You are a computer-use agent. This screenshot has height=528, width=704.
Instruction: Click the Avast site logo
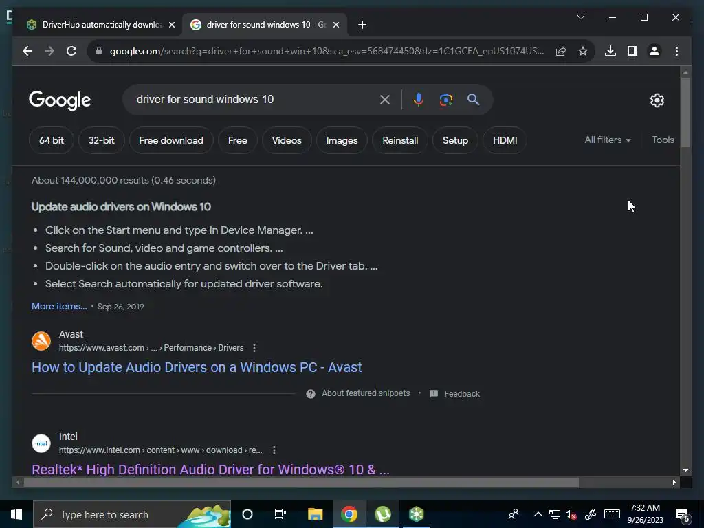coord(41,341)
